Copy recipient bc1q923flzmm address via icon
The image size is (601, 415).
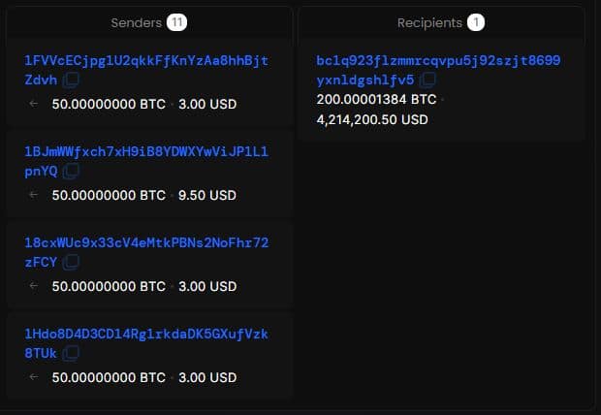(427, 80)
